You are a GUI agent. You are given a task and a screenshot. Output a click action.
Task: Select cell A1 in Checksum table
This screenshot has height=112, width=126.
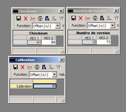[x=34, y=42]
